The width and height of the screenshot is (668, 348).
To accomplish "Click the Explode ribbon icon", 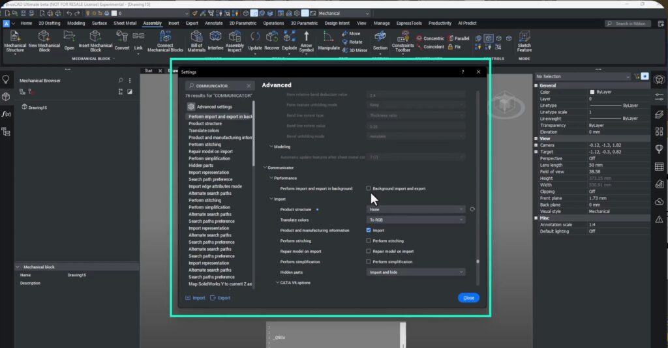I will click(289, 40).
